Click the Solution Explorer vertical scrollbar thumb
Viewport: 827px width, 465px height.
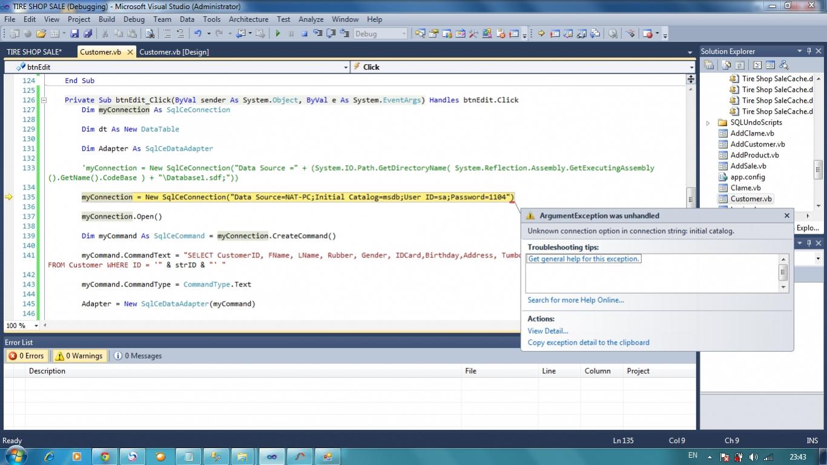pos(818,169)
